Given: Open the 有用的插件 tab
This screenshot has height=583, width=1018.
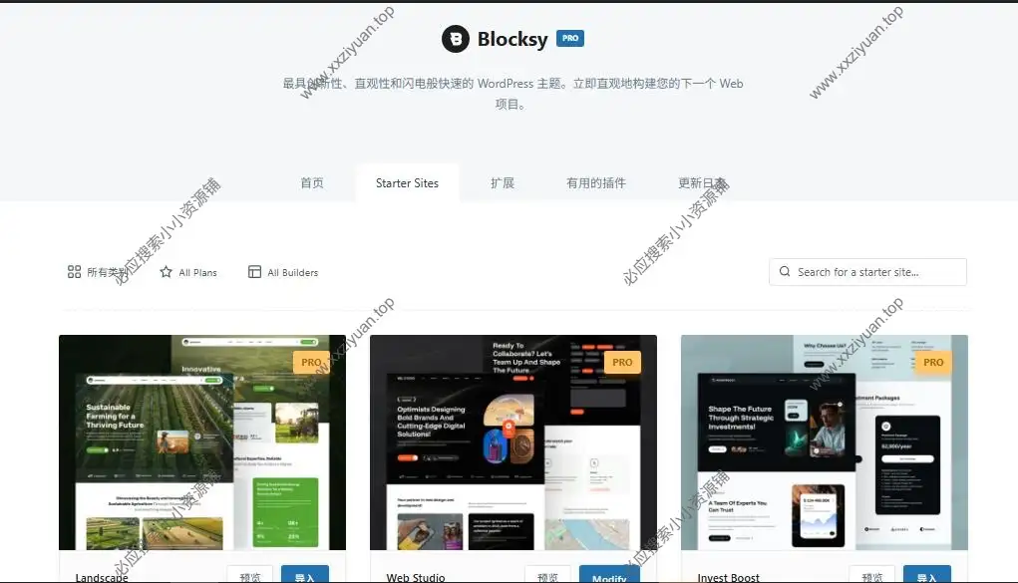Looking at the screenshot, I should tap(595, 182).
